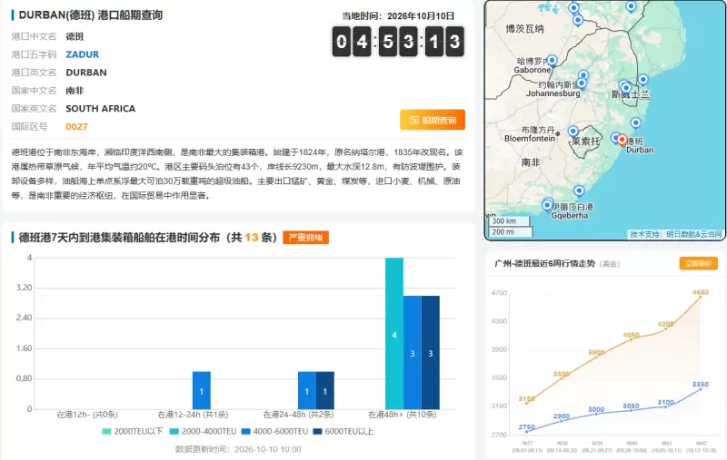Click the 在港24-48h (共2条) axis label
This screenshot has width=727, height=460.
(x=298, y=415)
